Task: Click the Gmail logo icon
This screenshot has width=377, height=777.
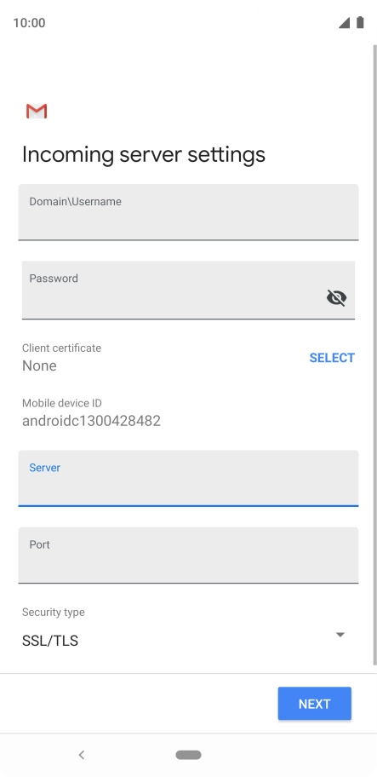Action: (x=37, y=111)
